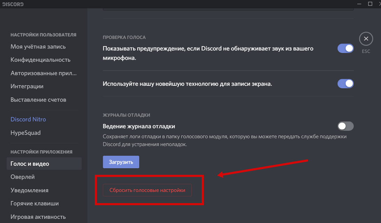Open Уведомления settings

pyautogui.click(x=29, y=191)
